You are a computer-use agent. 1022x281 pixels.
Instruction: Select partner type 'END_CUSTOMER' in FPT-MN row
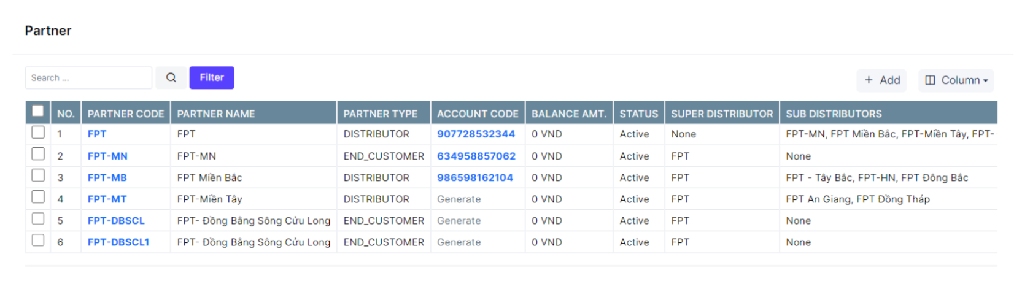coord(384,156)
